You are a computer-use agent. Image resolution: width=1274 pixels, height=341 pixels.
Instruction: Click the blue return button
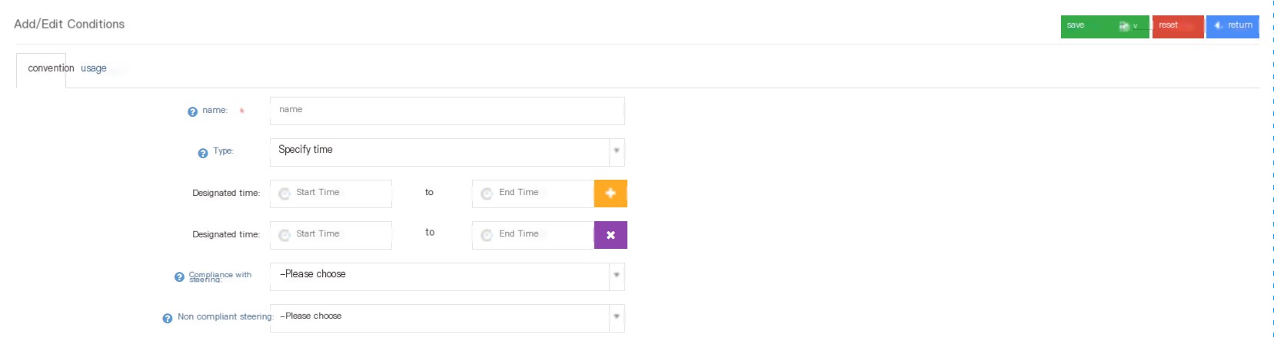pyautogui.click(x=1232, y=26)
